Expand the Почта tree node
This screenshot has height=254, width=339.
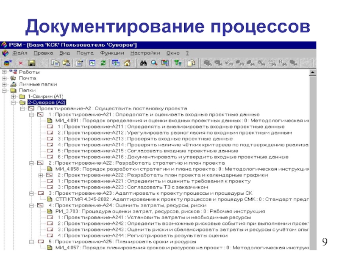pos(4,78)
